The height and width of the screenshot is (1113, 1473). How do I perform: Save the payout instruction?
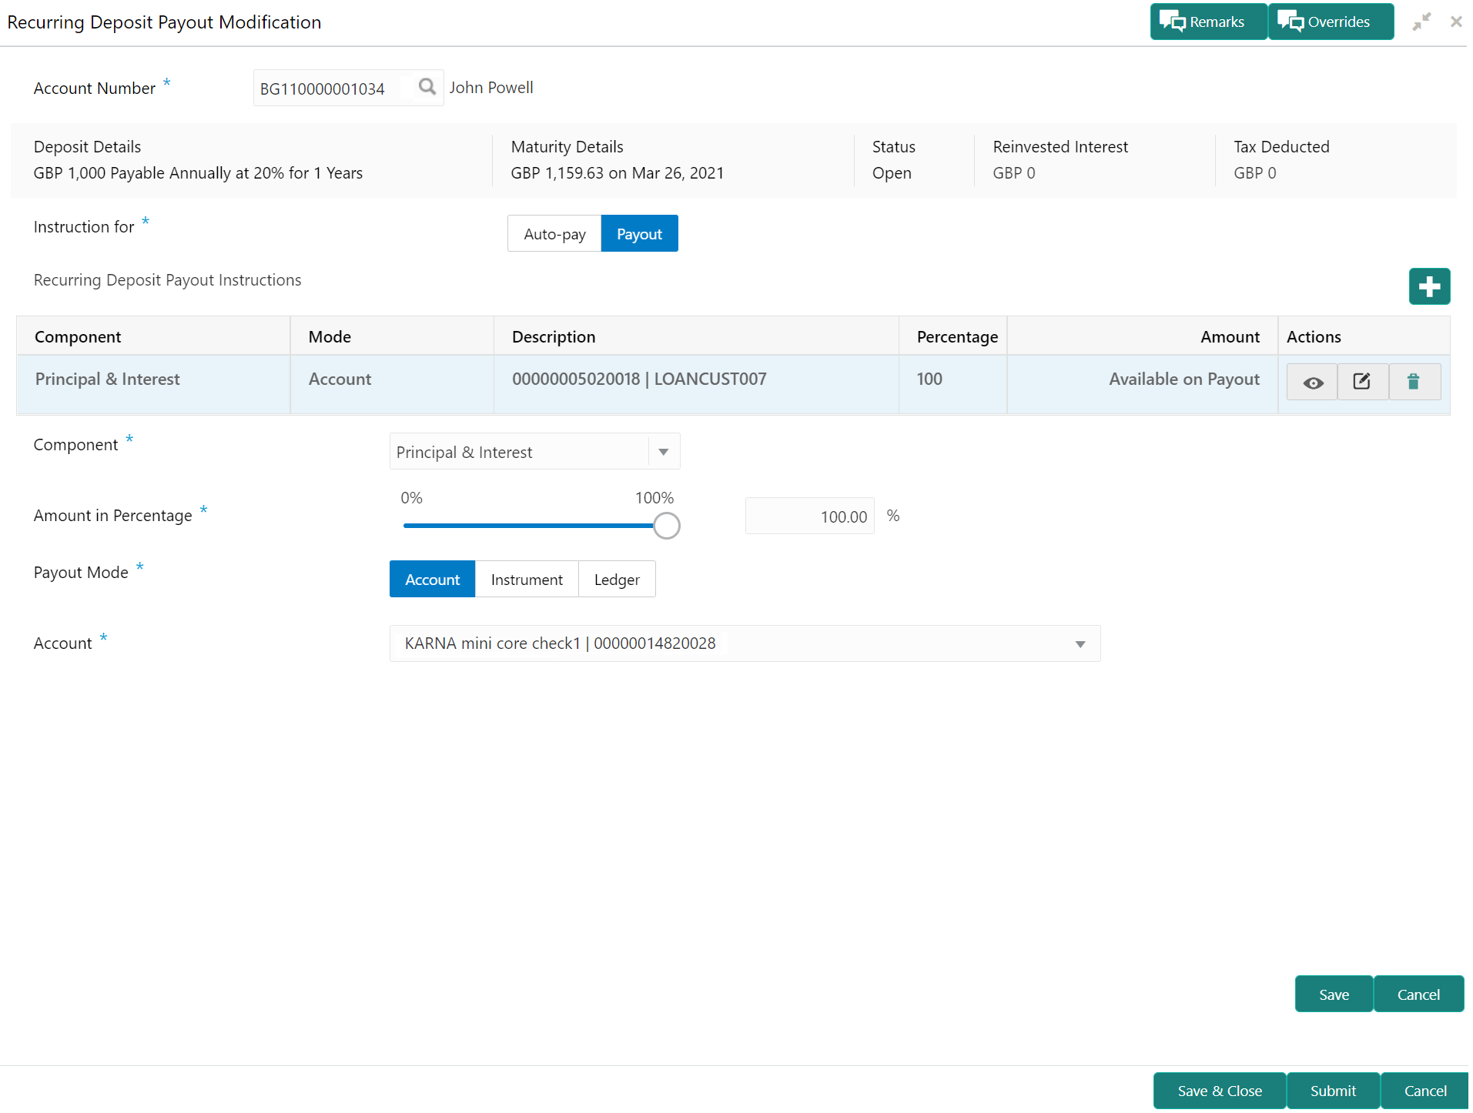(1334, 994)
